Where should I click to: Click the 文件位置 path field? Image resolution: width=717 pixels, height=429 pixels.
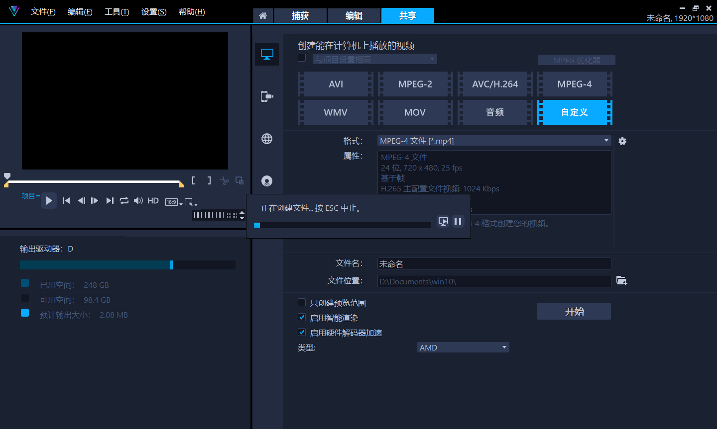(x=494, y=281)
